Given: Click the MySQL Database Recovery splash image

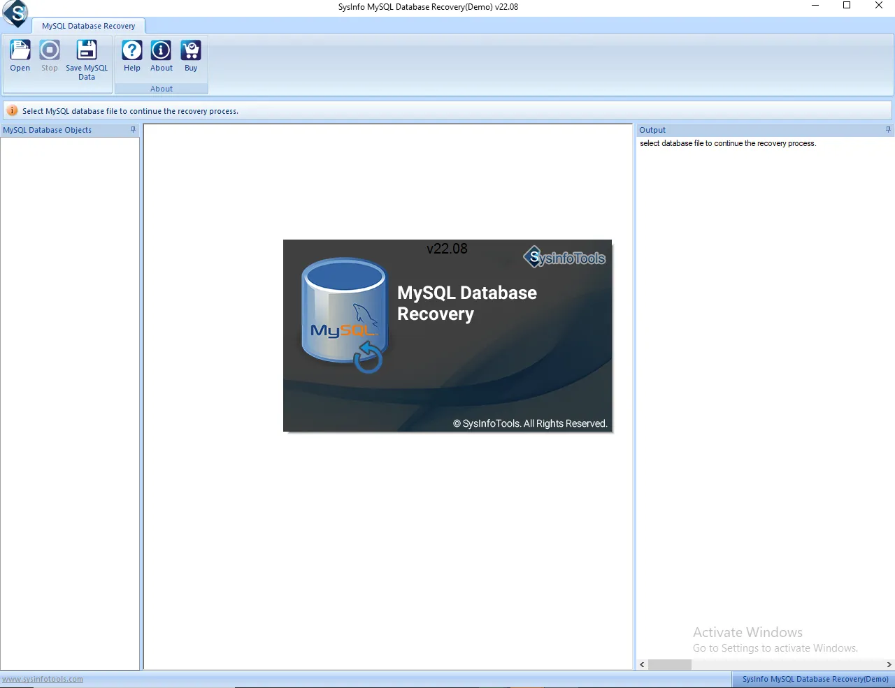Looking at the screenshot, I should pyautogui.click(x=447, y=336).
